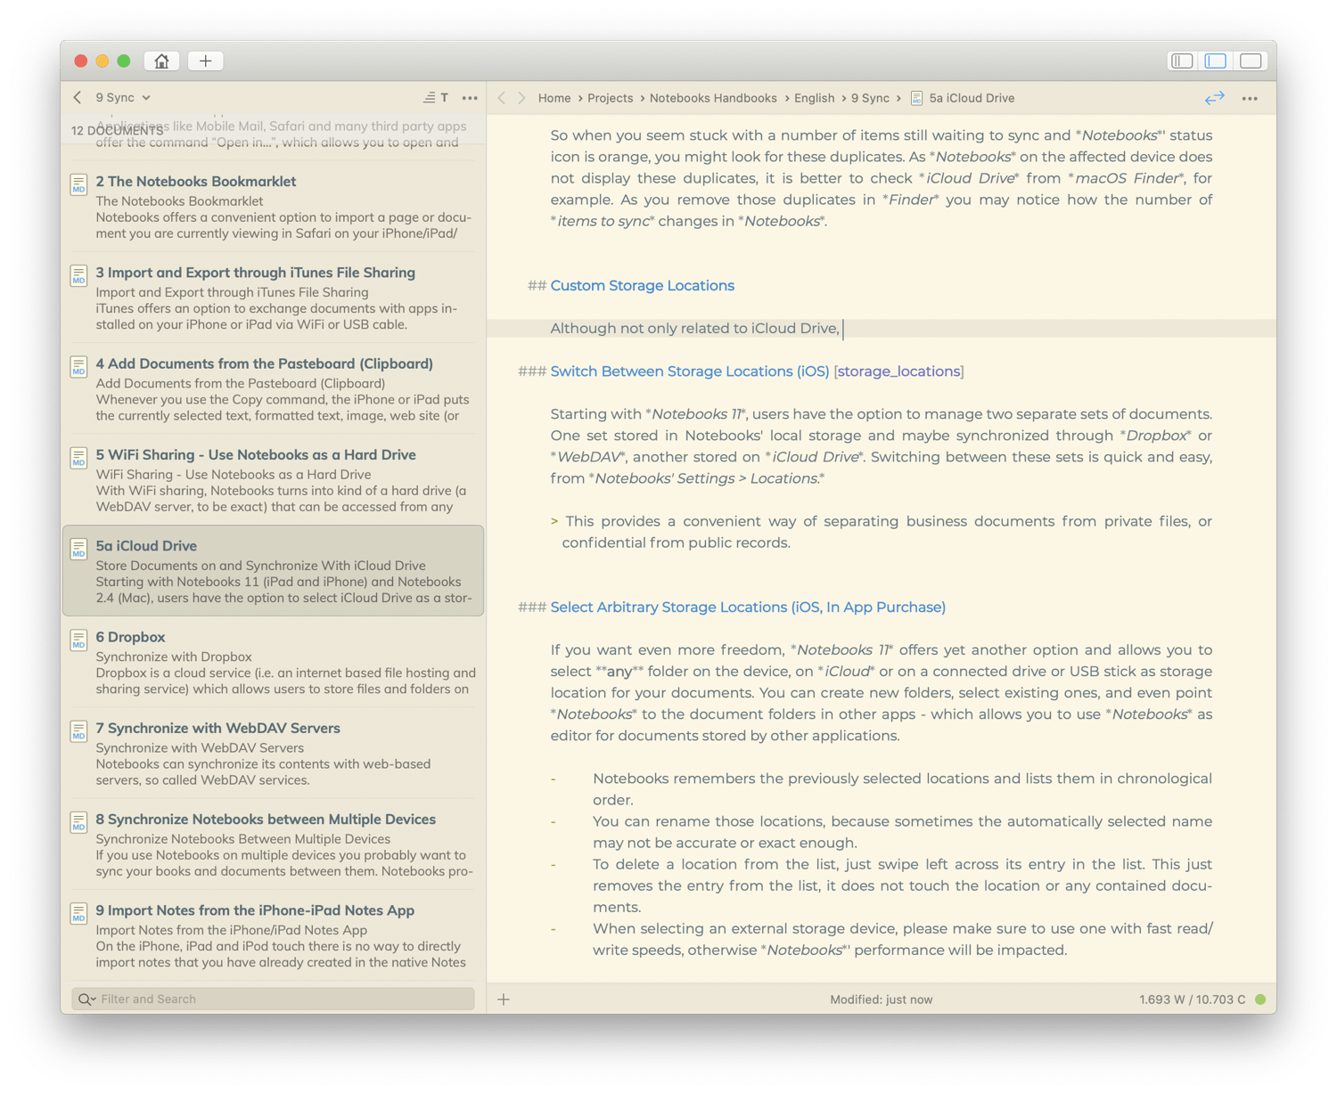Show the left sidebar only layout
Viewport: 1337px width, 1093px height.
pos(1182,61)
